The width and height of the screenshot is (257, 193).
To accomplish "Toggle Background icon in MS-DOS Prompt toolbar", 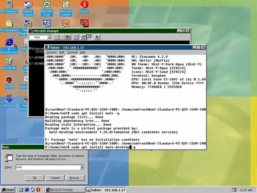I will [x=90, y=37].
